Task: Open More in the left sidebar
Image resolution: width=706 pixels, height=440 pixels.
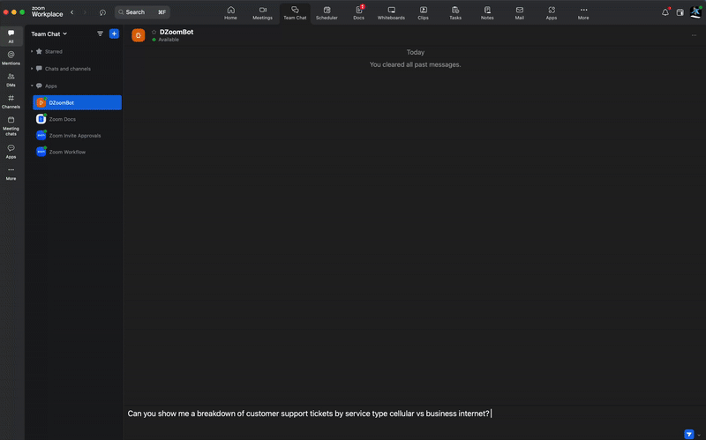Action: 11,173
